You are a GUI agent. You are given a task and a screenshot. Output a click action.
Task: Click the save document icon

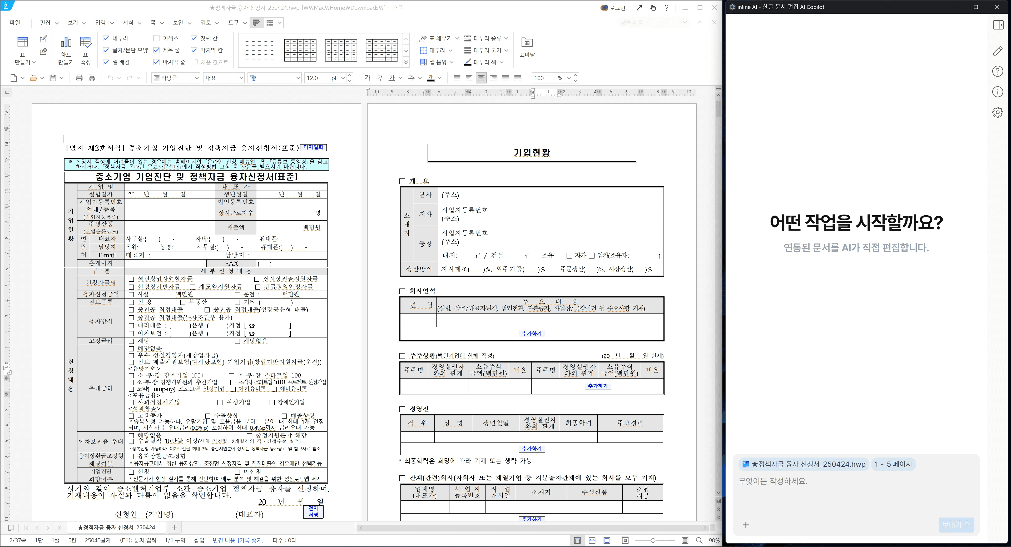[x=53, y=78]
